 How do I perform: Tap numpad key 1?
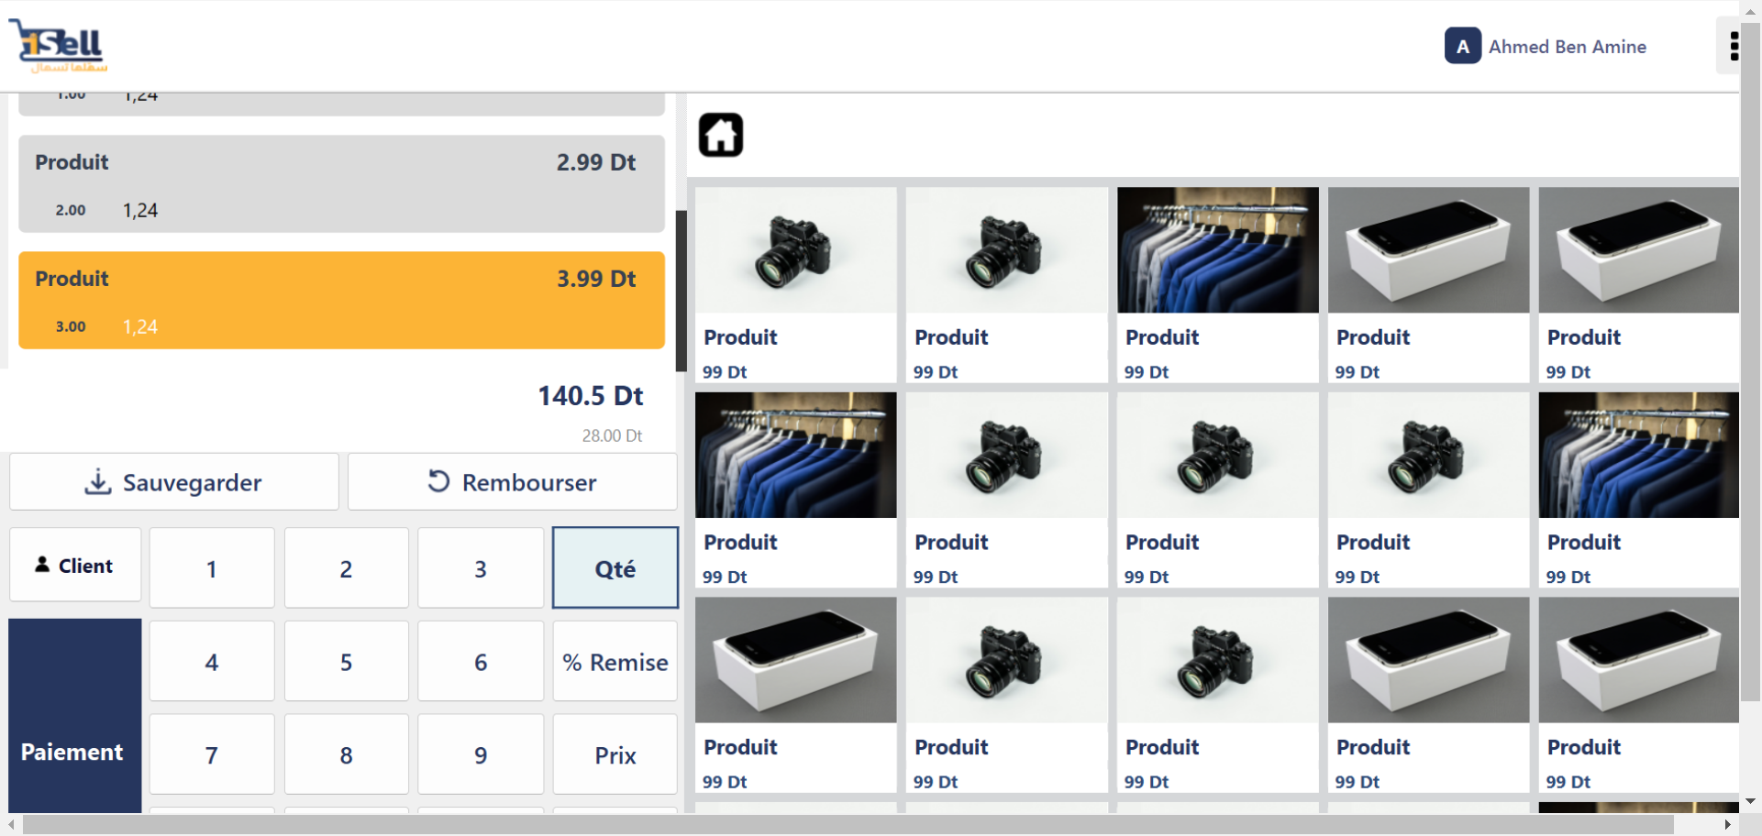(212, 568)
